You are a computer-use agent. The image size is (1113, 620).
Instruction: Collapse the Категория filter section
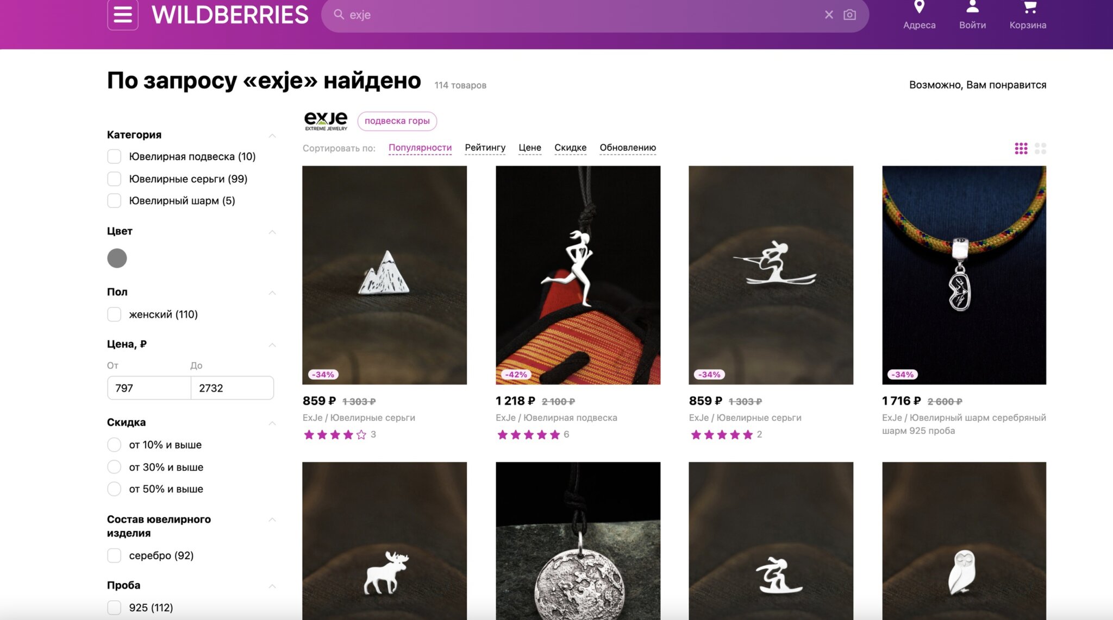pyautogui.click(x=272, y=135)
